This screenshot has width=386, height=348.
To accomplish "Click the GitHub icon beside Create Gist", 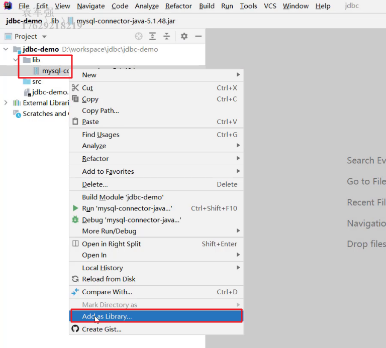I will [75, 329].
